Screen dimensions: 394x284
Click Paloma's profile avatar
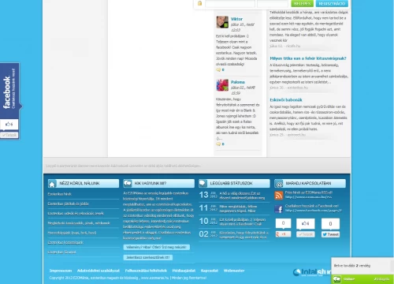(x=222, y=85)
